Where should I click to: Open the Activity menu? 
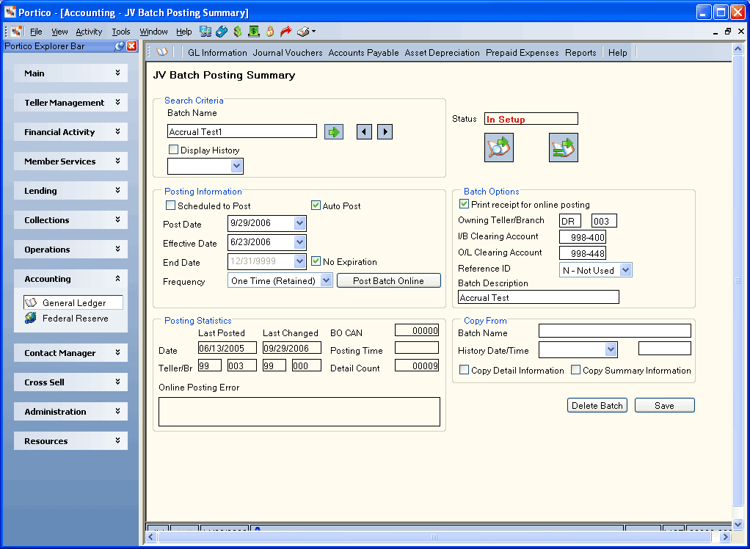point(89,32)
